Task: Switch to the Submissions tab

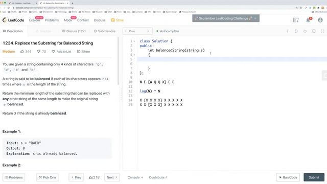Action: coord(104,31)
